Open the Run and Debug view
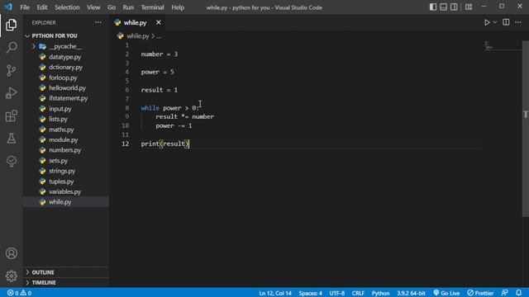 coord(11,93)
